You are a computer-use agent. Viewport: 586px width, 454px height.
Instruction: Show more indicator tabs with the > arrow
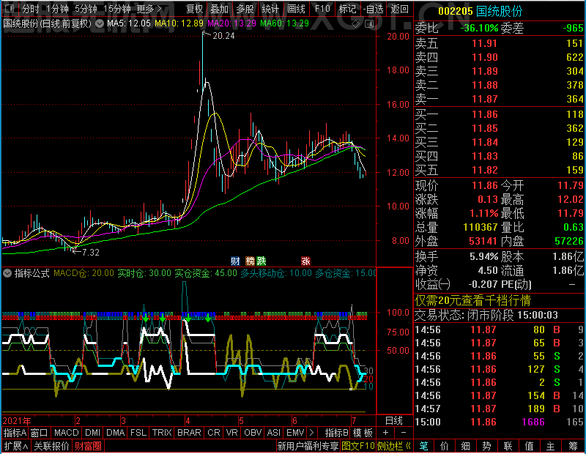(312, 432)
